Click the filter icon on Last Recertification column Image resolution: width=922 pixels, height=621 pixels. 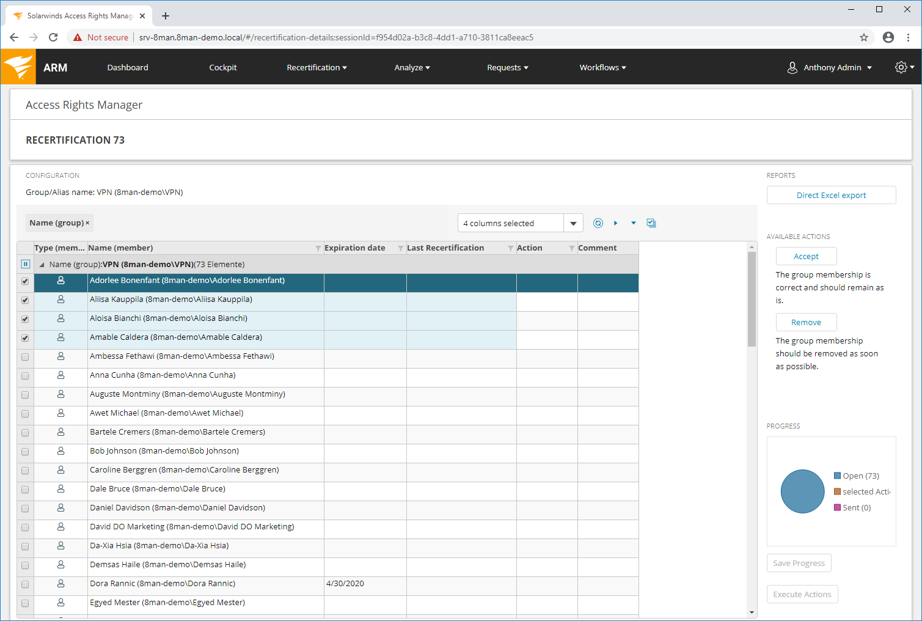[511, 248]
